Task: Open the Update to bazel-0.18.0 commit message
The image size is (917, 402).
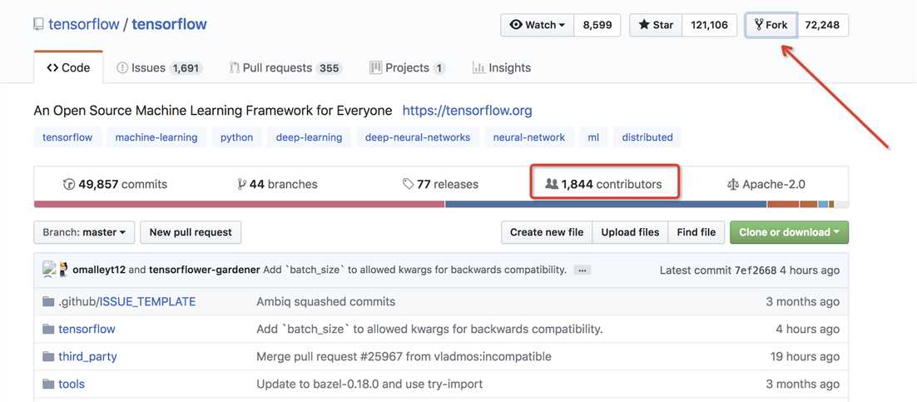Action: (369, 384)
